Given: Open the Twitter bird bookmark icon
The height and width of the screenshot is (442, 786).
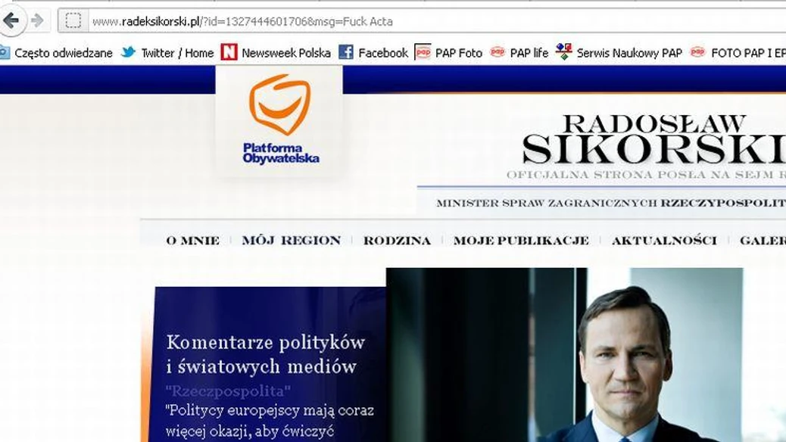Looking at the screenshot, I should [128, 51].
